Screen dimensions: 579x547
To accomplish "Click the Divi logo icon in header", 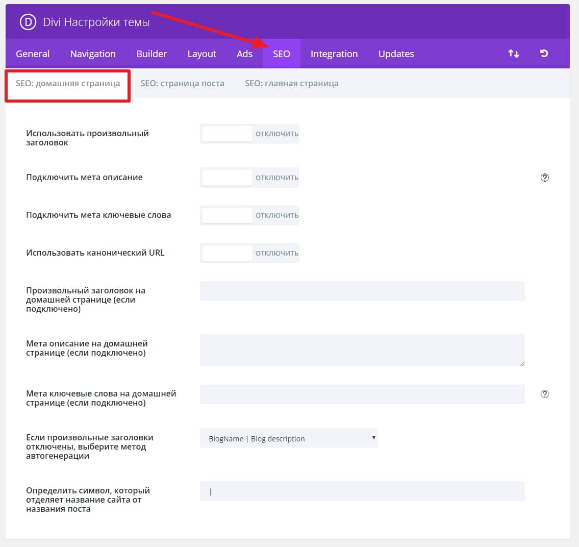I will point(28,22).
